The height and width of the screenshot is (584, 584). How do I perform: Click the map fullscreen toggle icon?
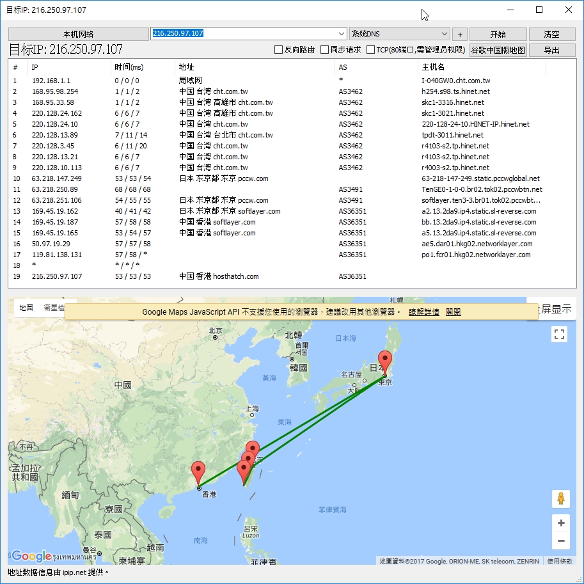pyautogui.click(x=559, y=334)
